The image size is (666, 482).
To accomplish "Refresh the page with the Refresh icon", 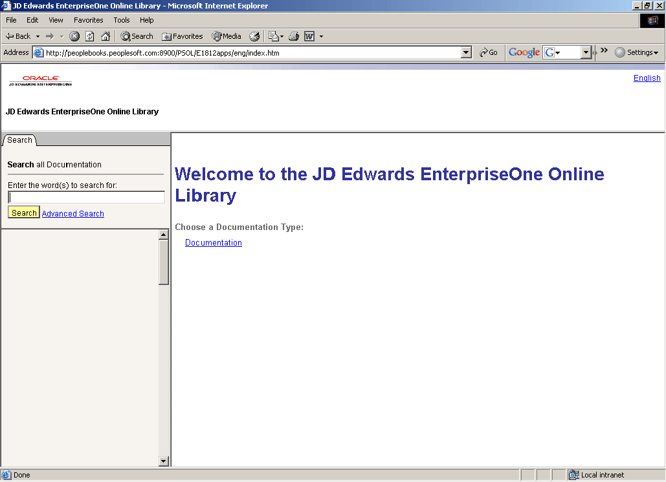I will click(89, 36).
